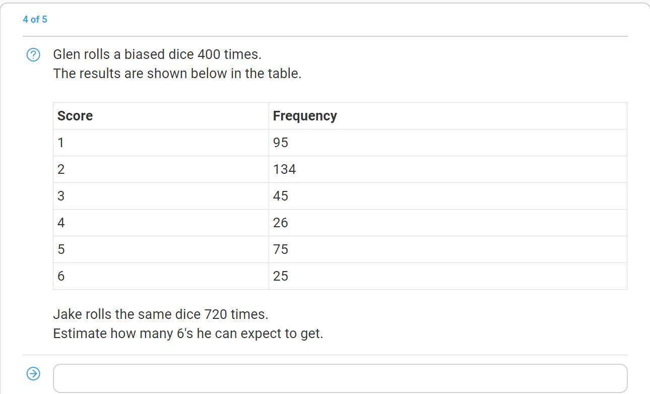Select the Score column header
This screenshot has height=394, width=650.
tap(161, 116)
